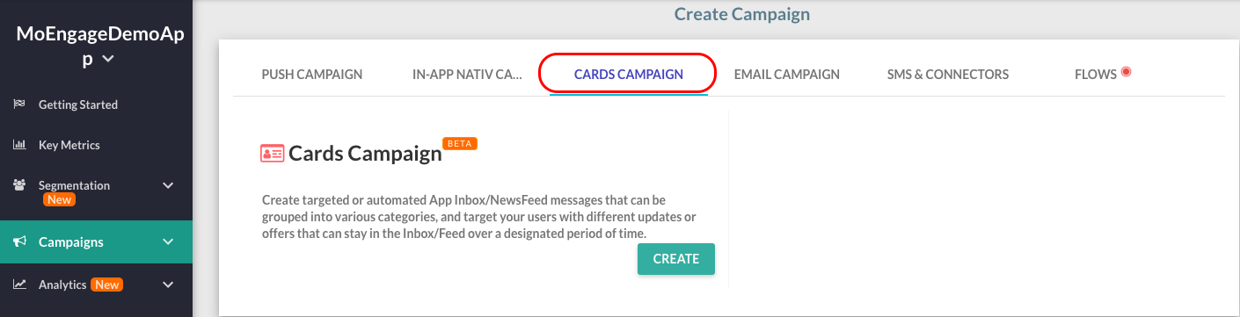Click the Segmentation users icon

(x=19, y=185)
